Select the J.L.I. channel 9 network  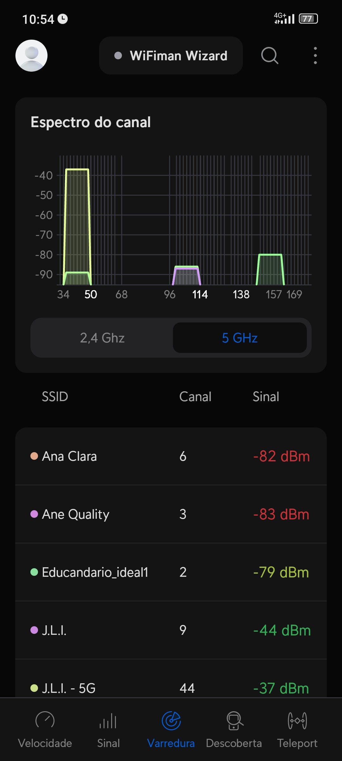171,630
